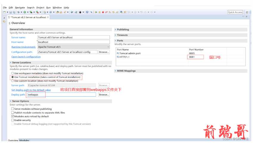Click the Save All toolbar icon
253x143 pixels.
14,12
